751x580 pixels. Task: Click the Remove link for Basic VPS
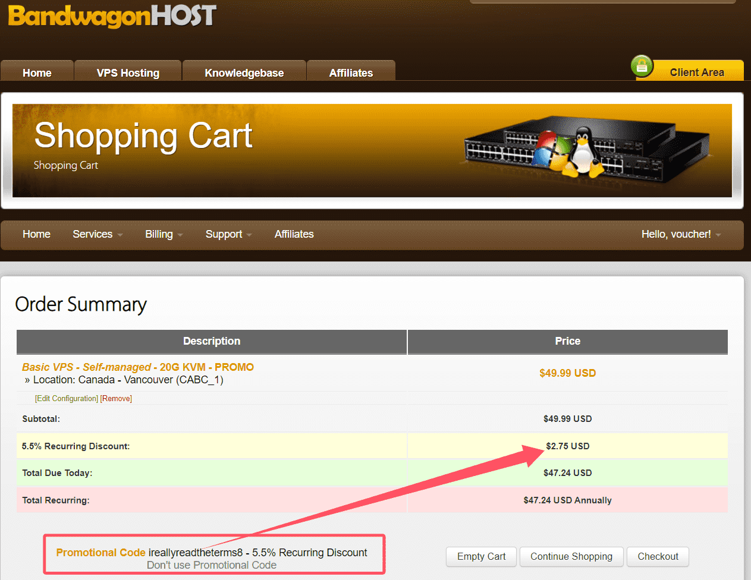[x=116, y=398]
